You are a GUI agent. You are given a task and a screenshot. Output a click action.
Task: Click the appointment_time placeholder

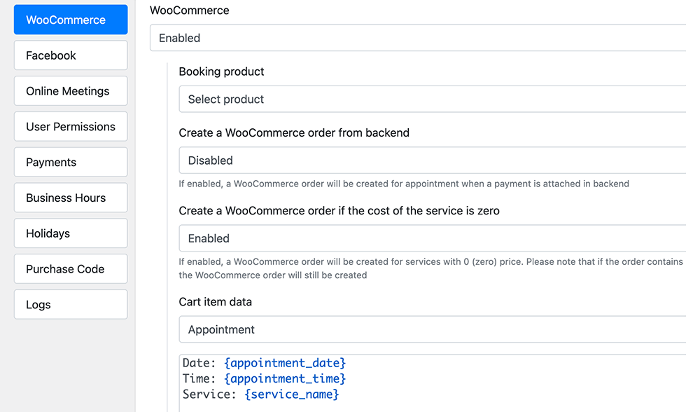[x=285, y=378]
